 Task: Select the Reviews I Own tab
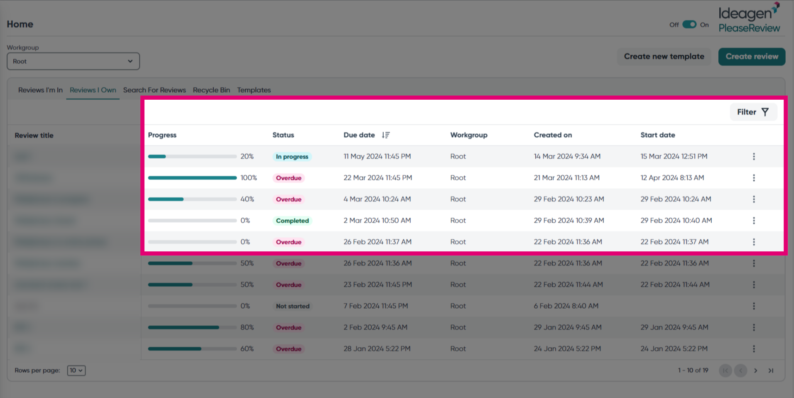pos(93,90)
